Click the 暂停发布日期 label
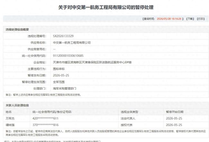This screenshot has height=142, width=209. click(x=37, y=75)
